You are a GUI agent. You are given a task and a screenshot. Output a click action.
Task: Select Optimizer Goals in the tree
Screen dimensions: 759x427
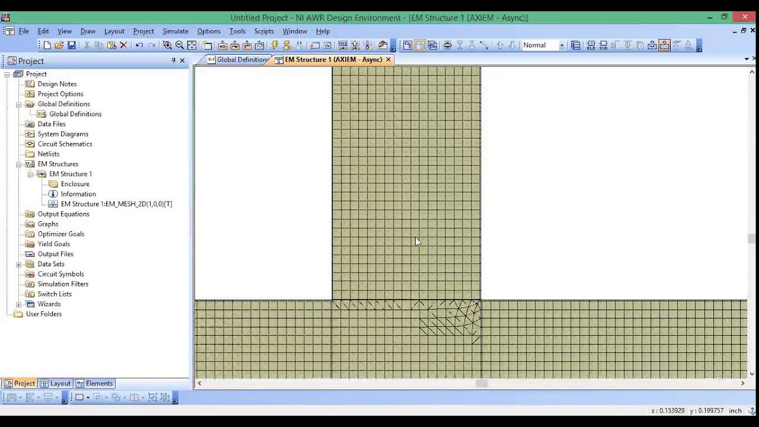coord(61,234)
